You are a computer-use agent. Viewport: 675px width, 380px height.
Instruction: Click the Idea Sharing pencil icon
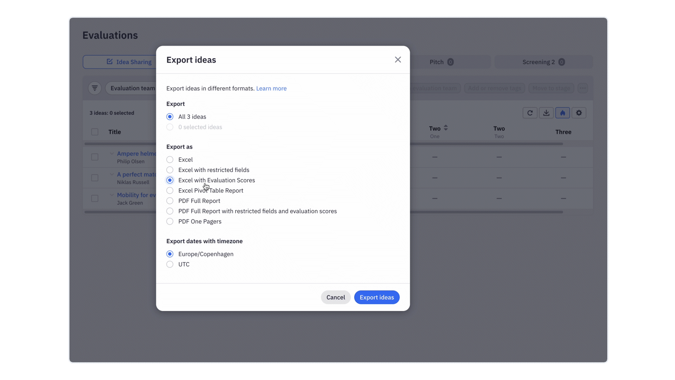[110, 62]
